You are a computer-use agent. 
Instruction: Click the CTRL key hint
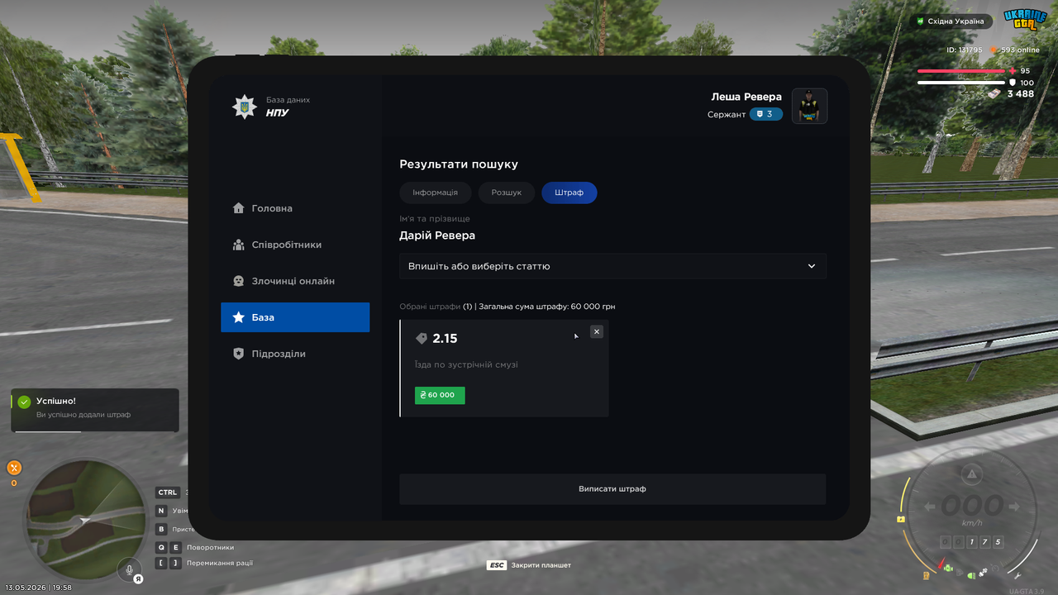168,493
